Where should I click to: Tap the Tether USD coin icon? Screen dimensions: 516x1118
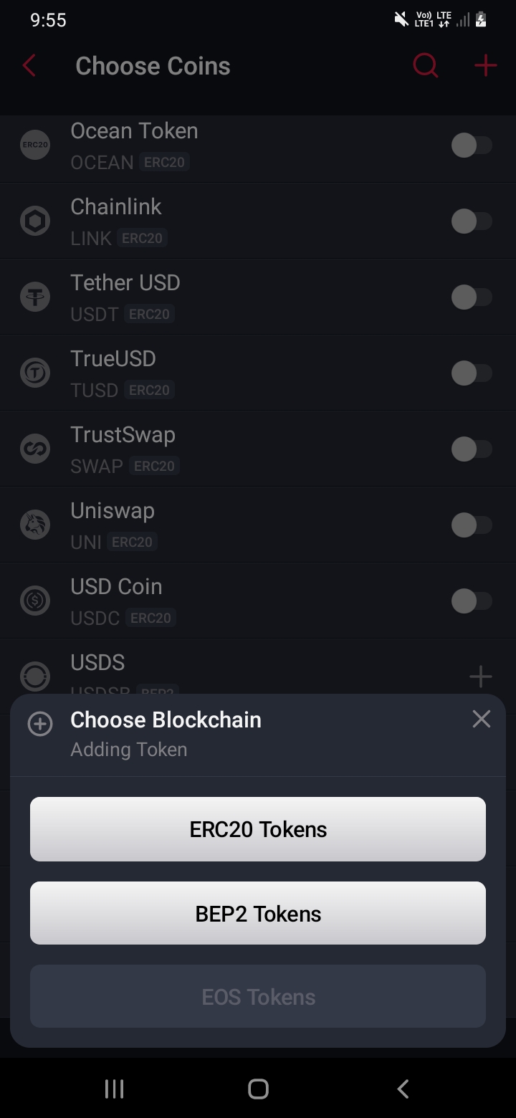point(35,297)
